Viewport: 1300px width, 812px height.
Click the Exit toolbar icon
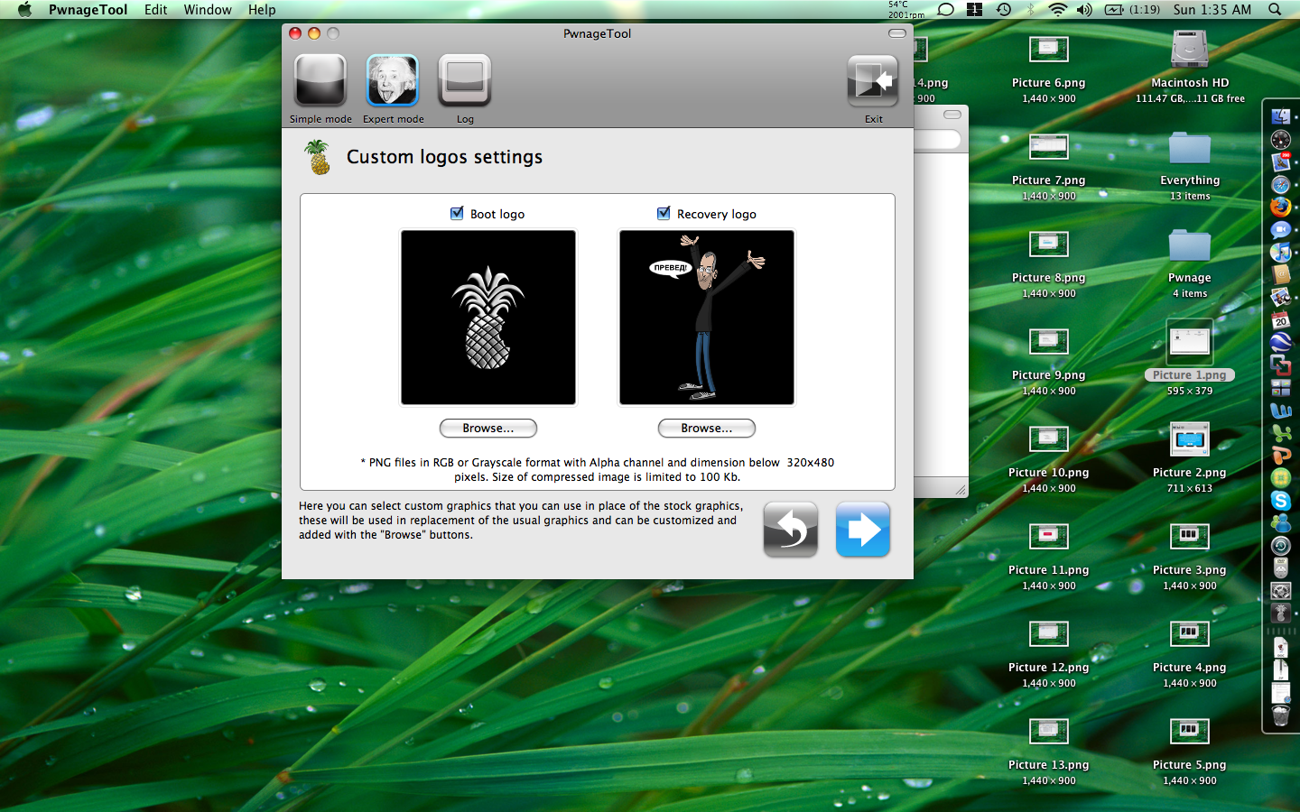(x=873, y=81)
